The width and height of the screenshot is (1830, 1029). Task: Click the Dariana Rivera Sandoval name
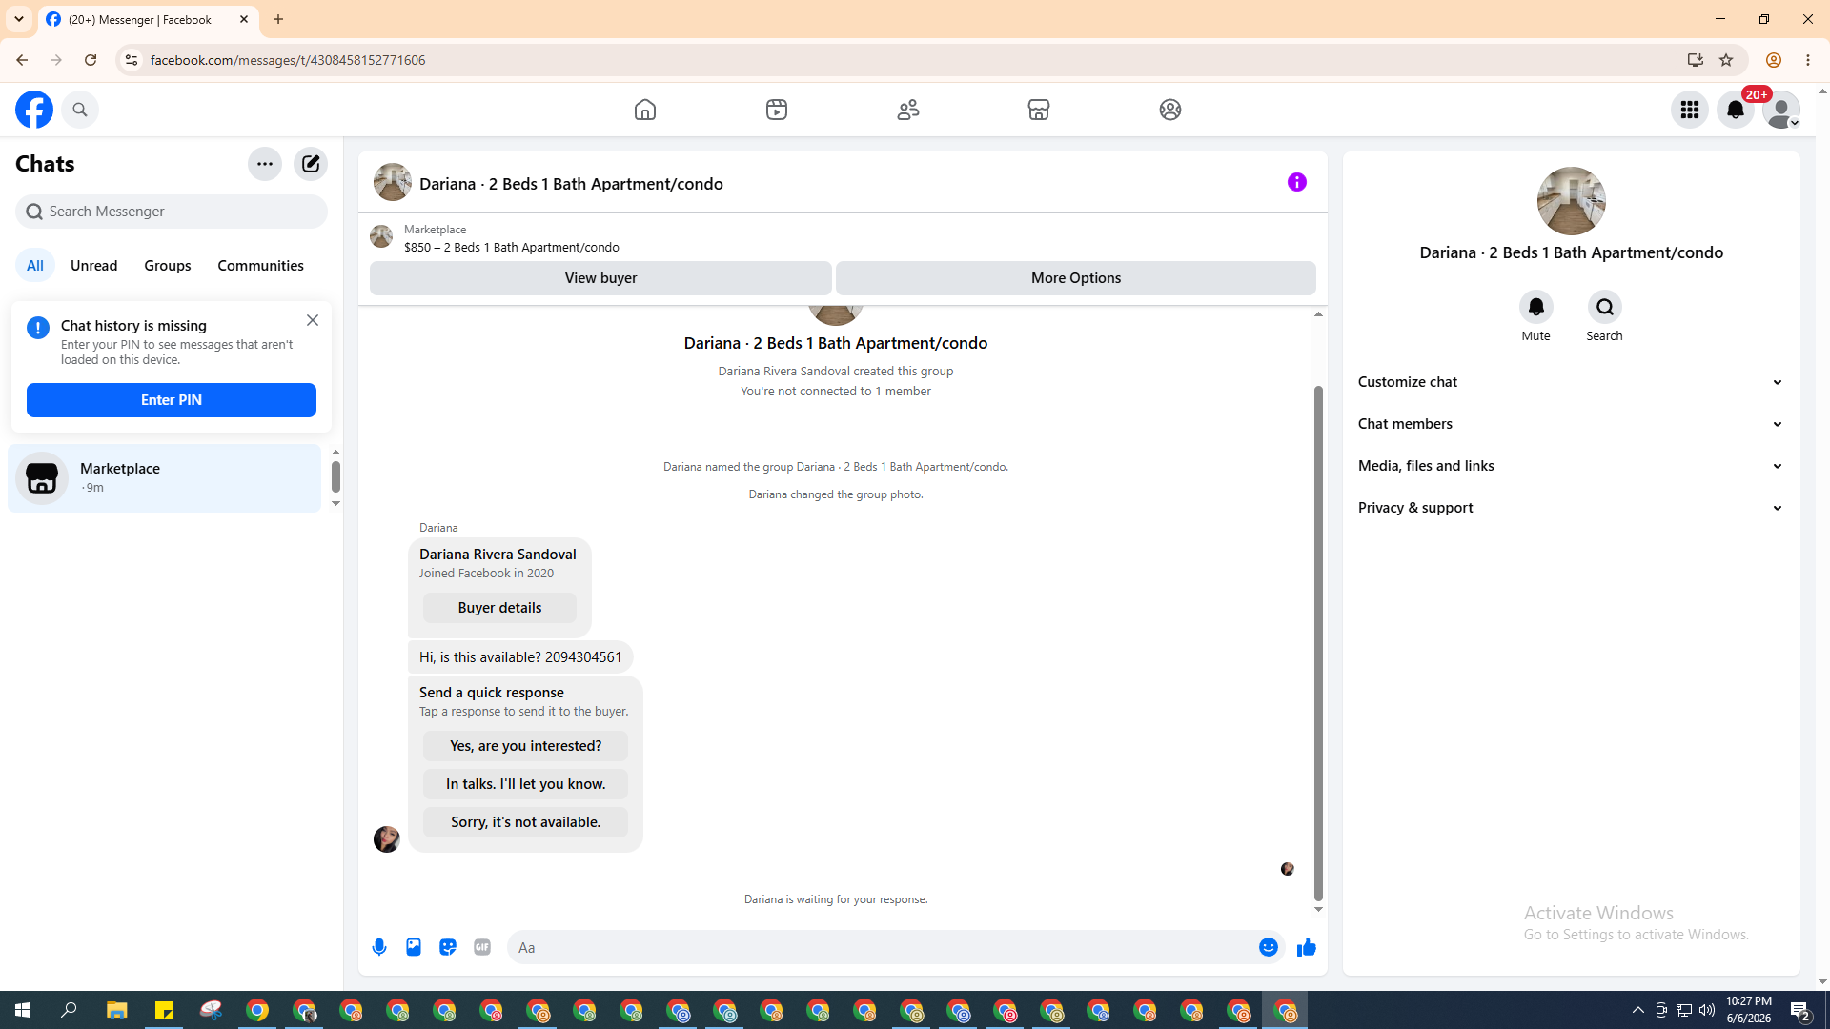[x=498, y=555]
